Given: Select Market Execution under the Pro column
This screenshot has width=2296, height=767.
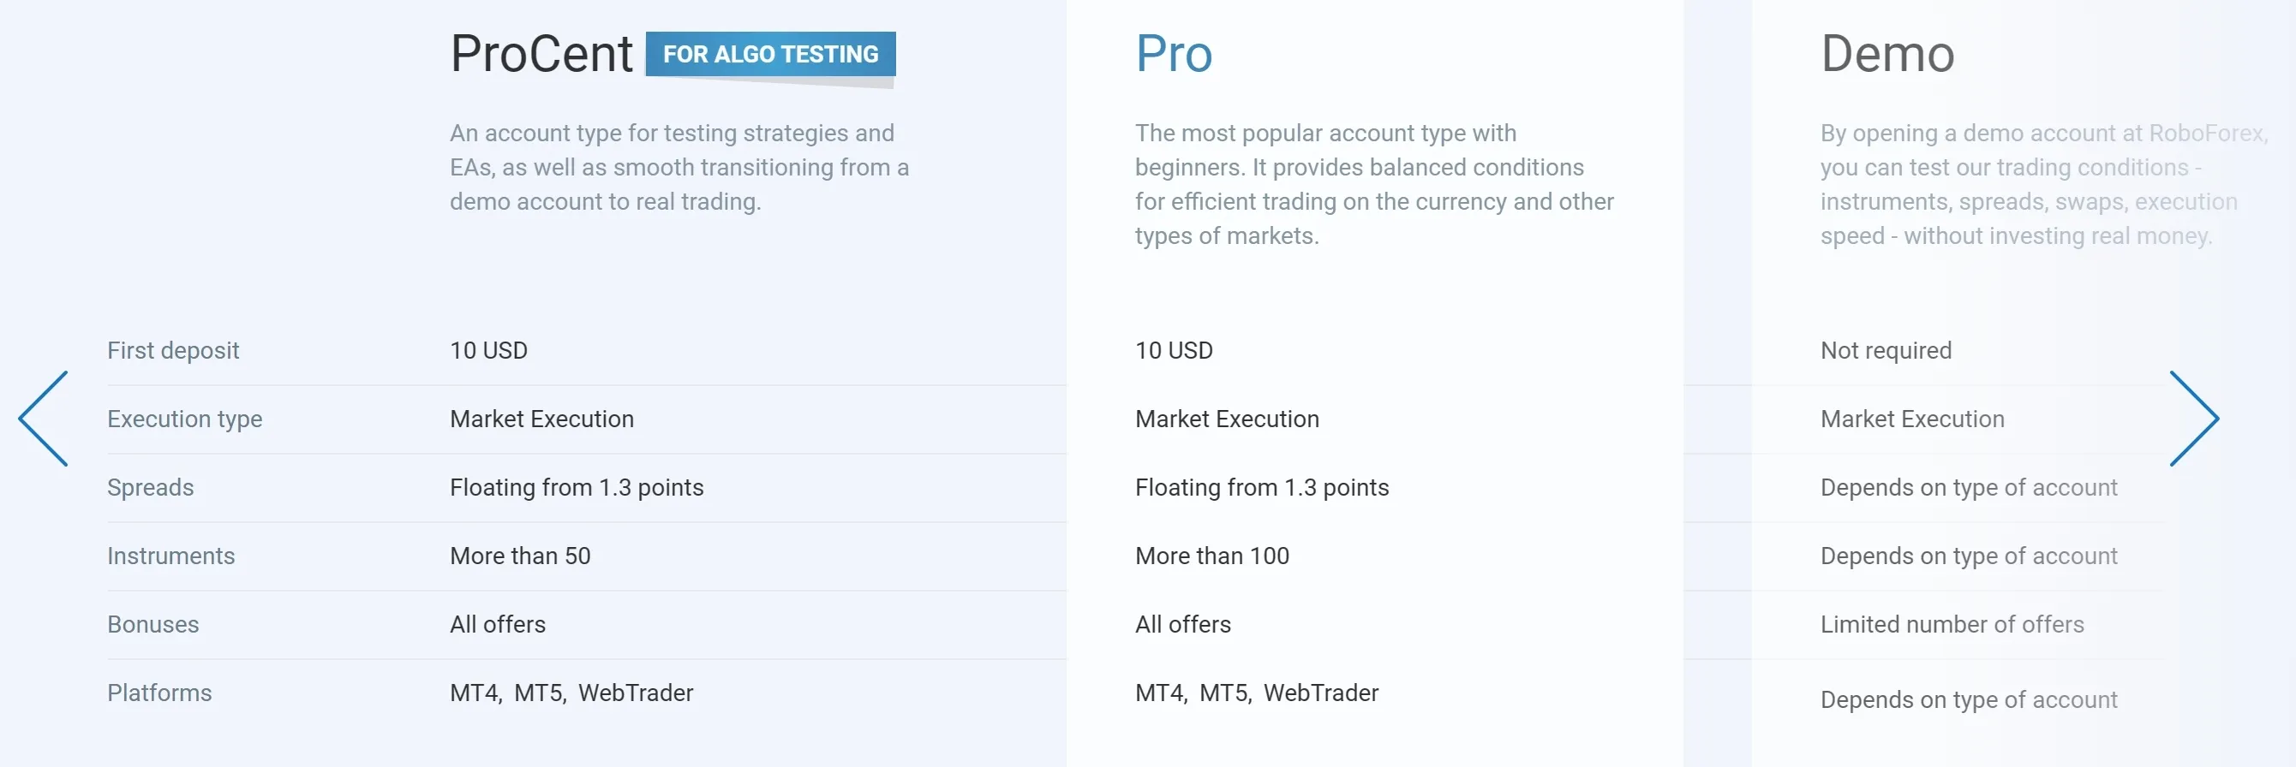Looking at the screenshot, I should point(1227,419).
